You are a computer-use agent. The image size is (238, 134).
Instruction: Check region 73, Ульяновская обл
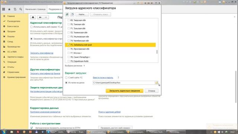[68, 36]
